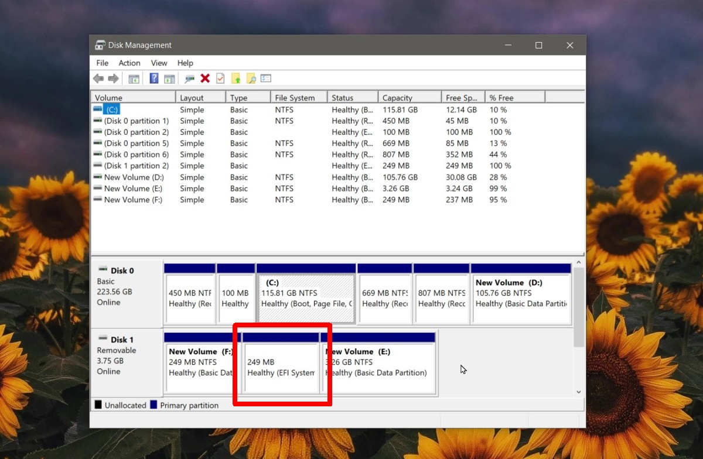Click the scrollbar down arrow beside disk graphics

point(579,392)
